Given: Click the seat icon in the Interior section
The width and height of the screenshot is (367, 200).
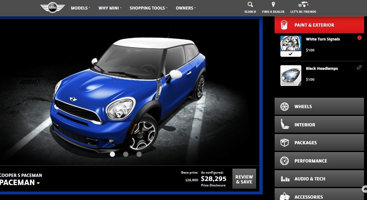Looking at the screenshot, I should (x=284, y=124).
